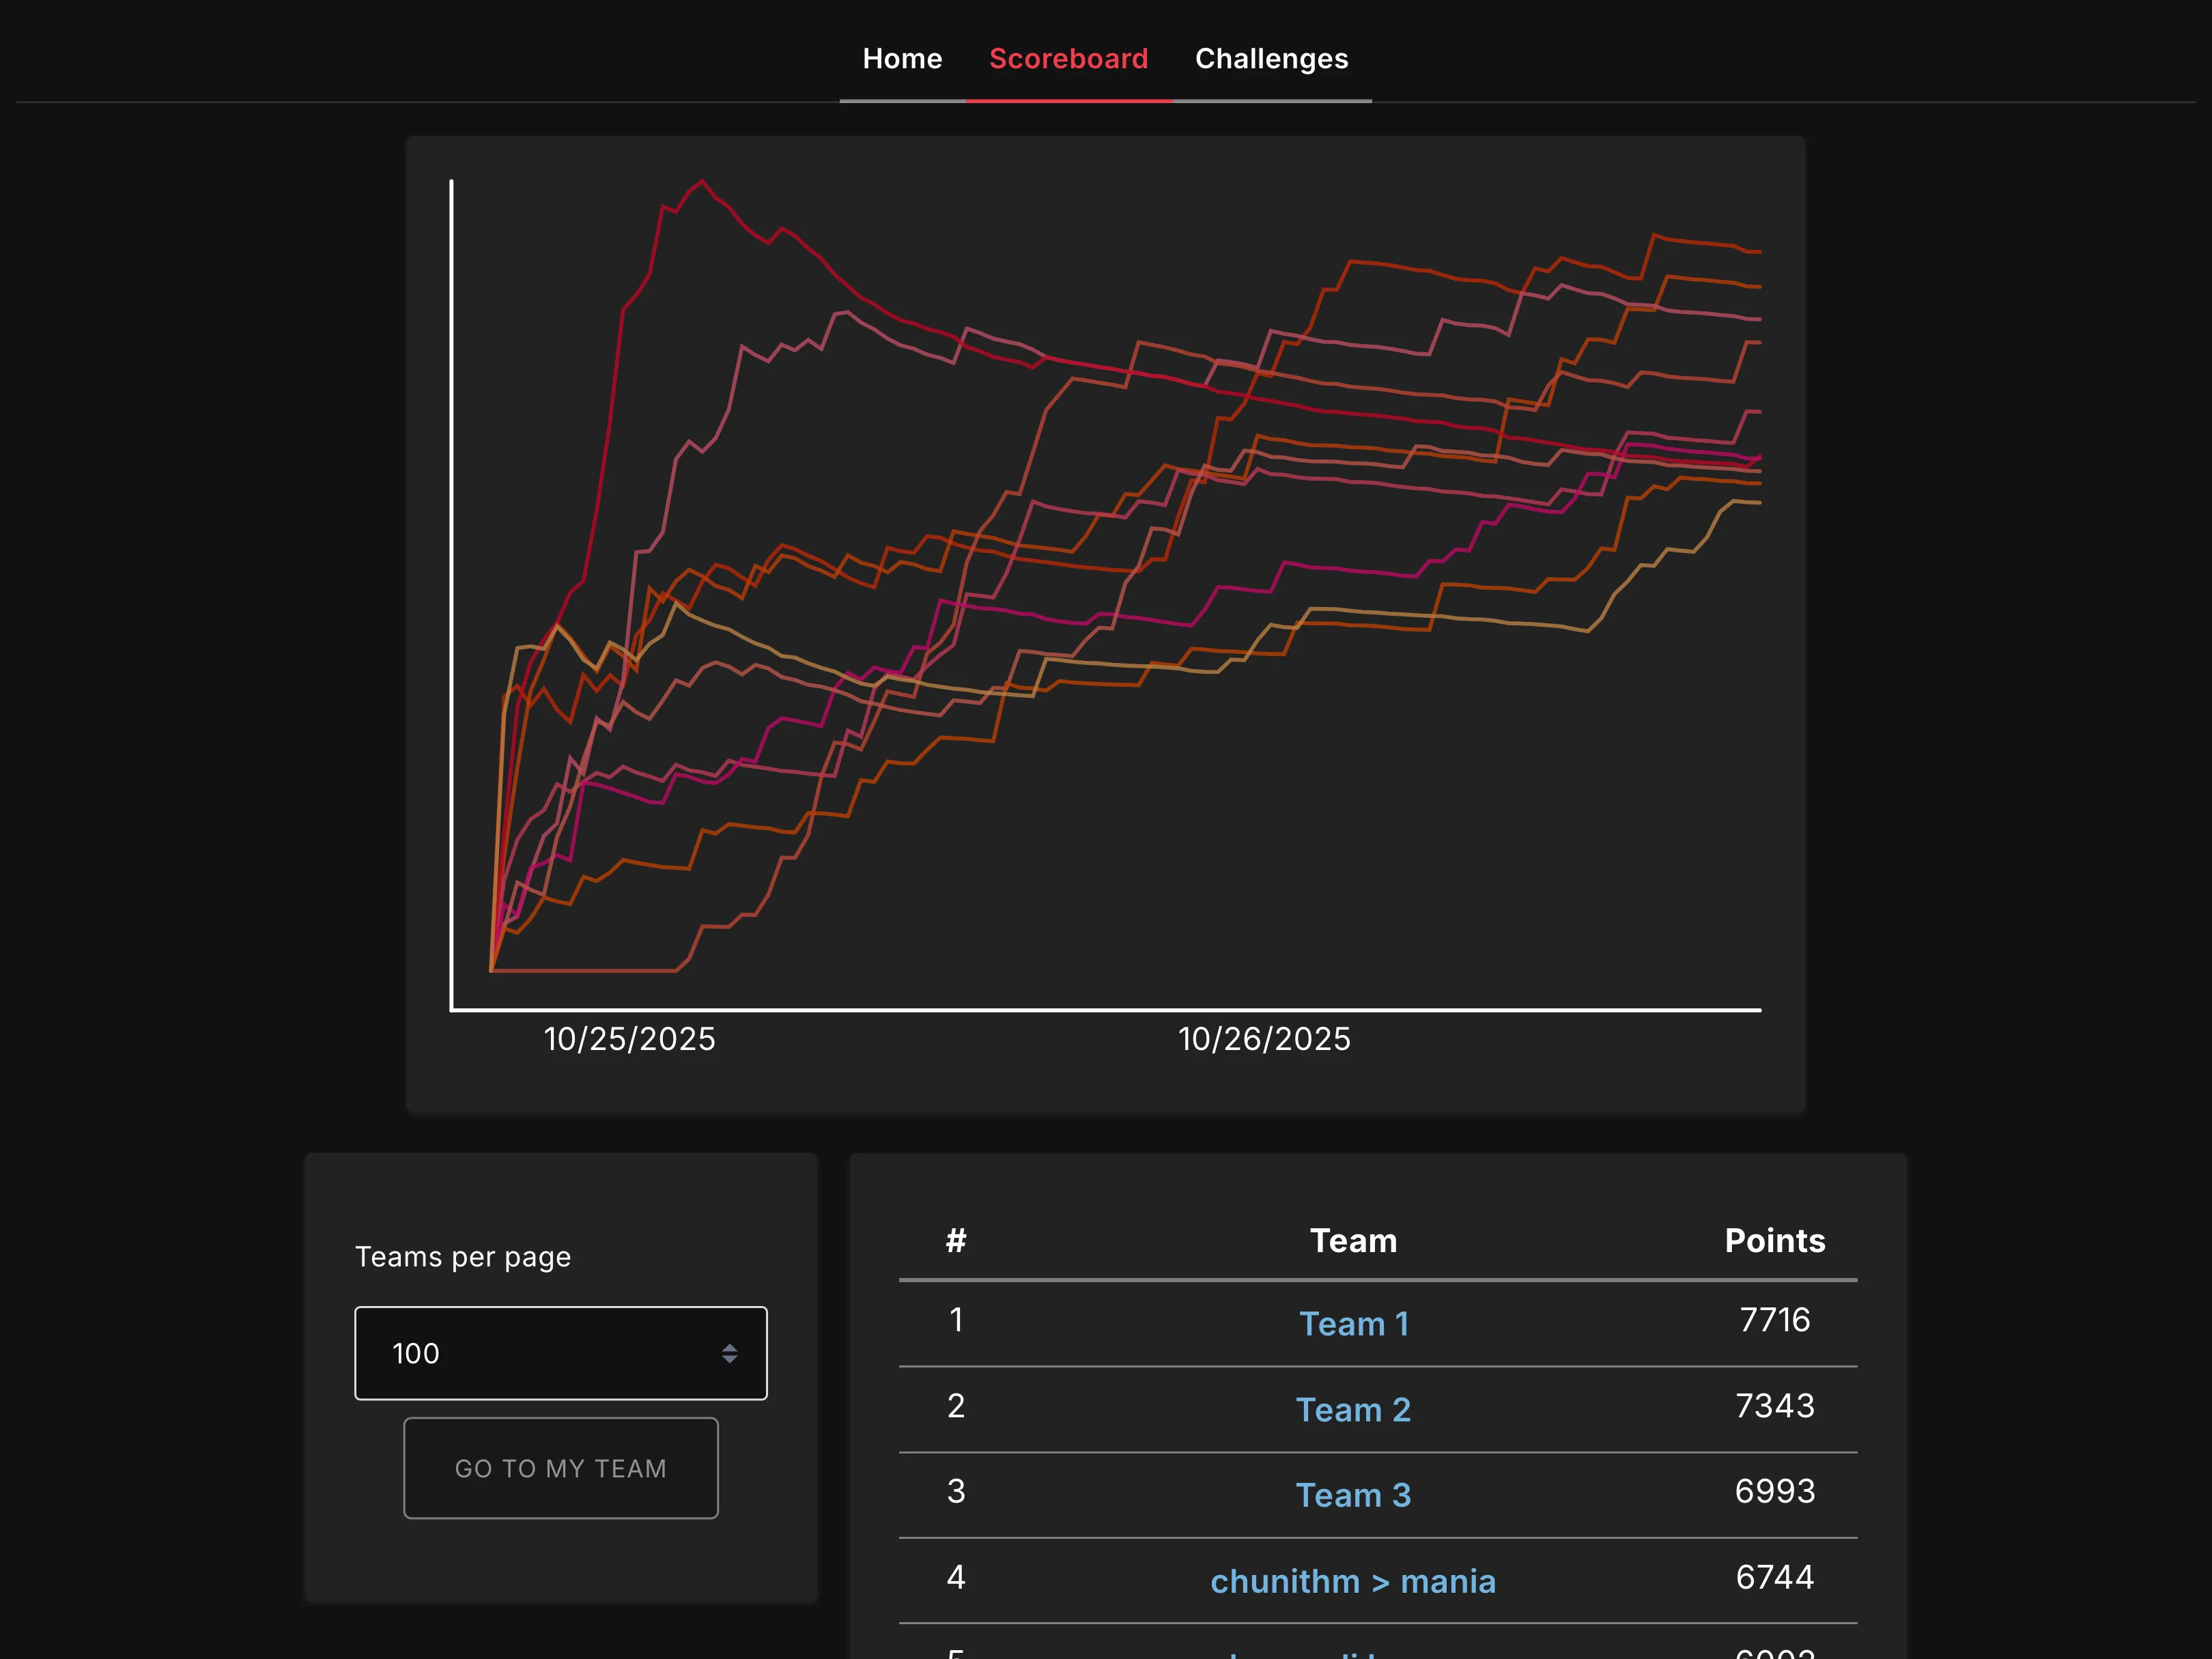The image size is (2212, 1659).
Task: Click the 10/26/2025 axis date label
Action: 1265,1039
